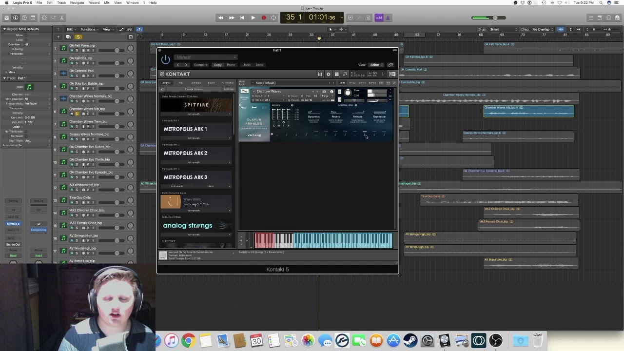This screenshot has width=624, height=351.
Task: Go to beginning with transport button
Action: tap(242, 18)
